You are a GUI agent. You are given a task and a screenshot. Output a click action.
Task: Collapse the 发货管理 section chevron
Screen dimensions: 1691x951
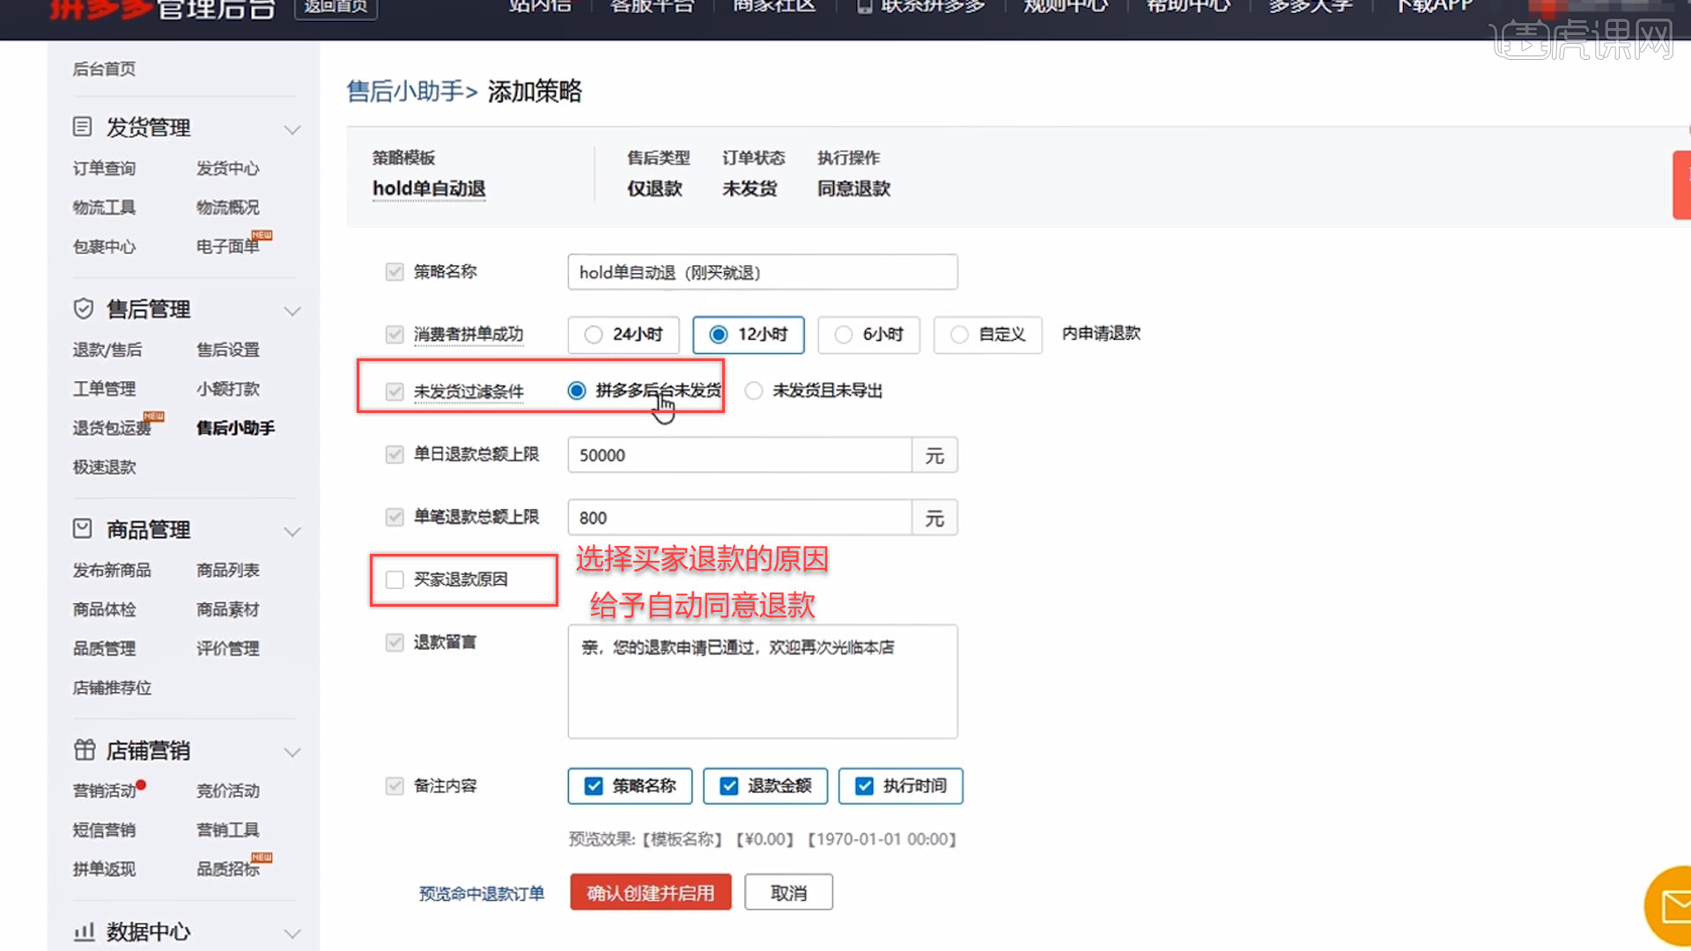click(292, 129)
